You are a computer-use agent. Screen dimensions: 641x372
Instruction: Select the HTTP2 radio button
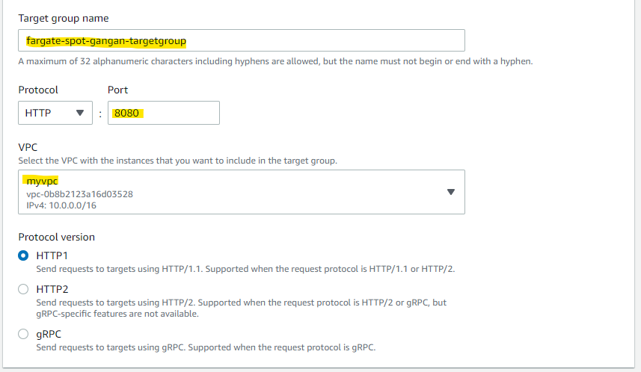point(23,289)
